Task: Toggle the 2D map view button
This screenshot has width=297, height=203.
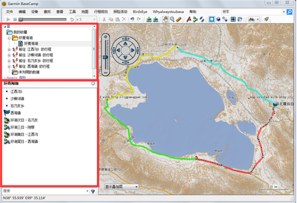Action: [212, 19]
